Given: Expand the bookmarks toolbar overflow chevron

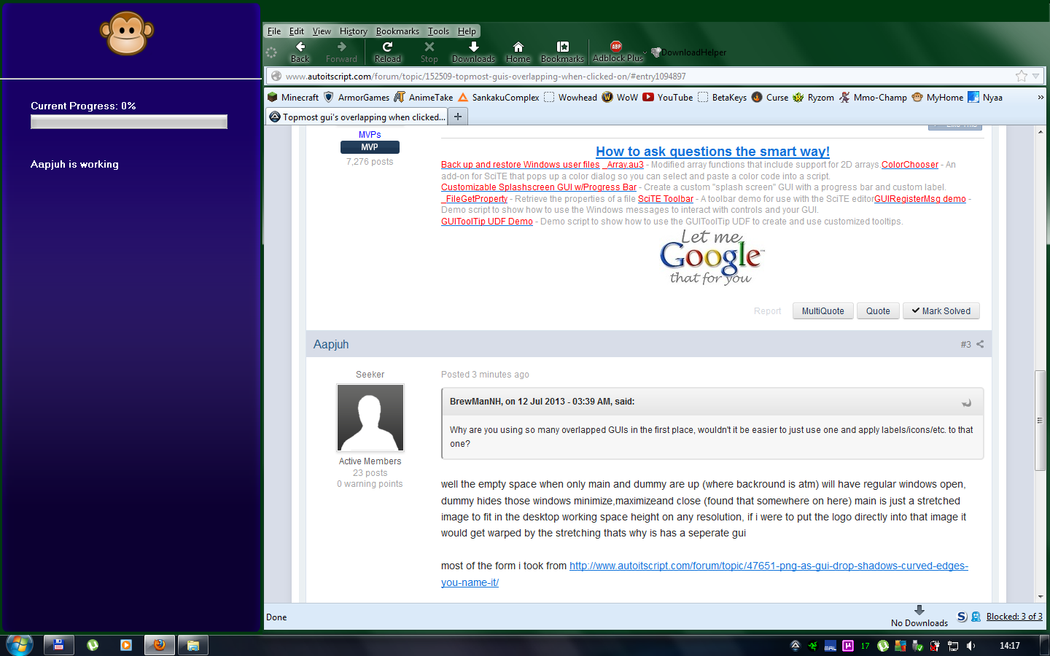Looking at the screenshot, I should coord(1041,97).
